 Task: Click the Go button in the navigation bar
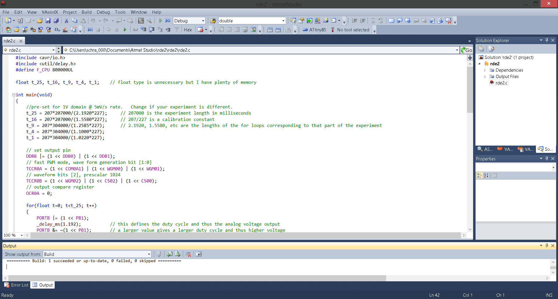[467, 50]
